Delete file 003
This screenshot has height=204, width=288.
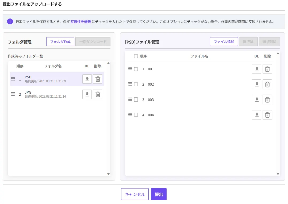267,100
